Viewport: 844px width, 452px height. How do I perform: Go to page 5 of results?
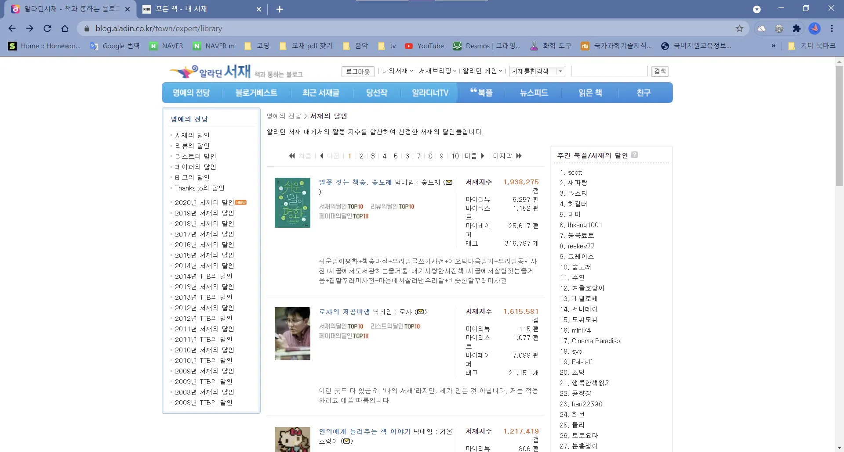(396, 156)
